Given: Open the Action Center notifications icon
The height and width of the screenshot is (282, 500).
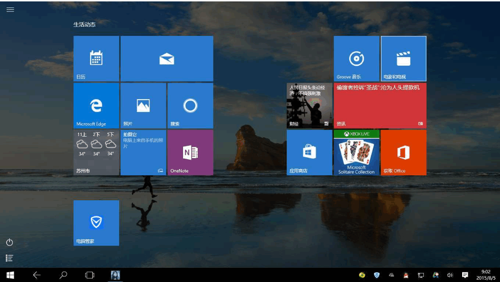Looking at the screenshot, I should click(465, 275).
